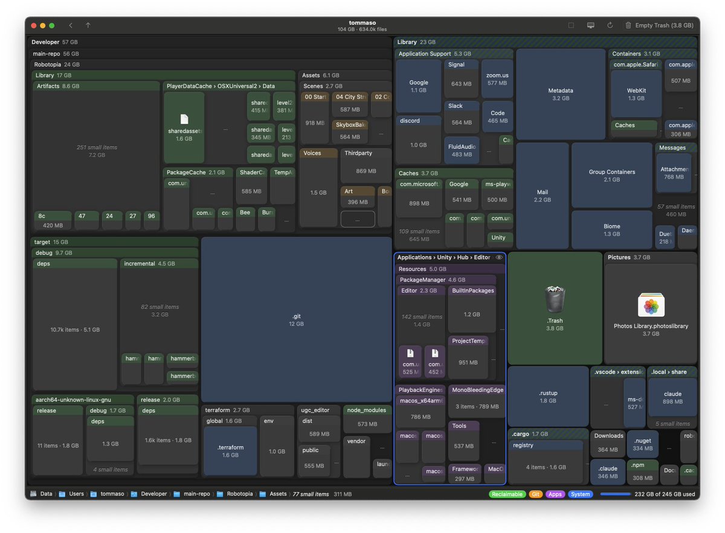The height and width of the screenshot is (533, 725).
Task: Expand the ellipsis block under Art in Assets
Action: point(357,219)
